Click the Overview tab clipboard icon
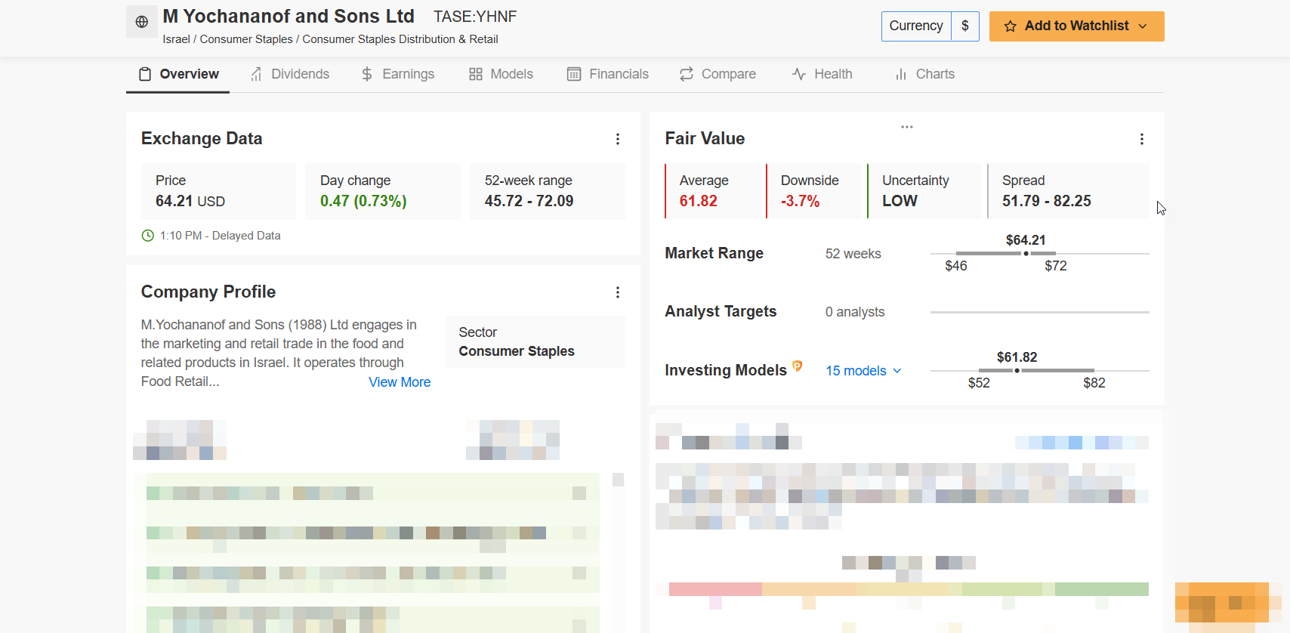This screenshot has height=633, width=1290. tap(145, 74)
